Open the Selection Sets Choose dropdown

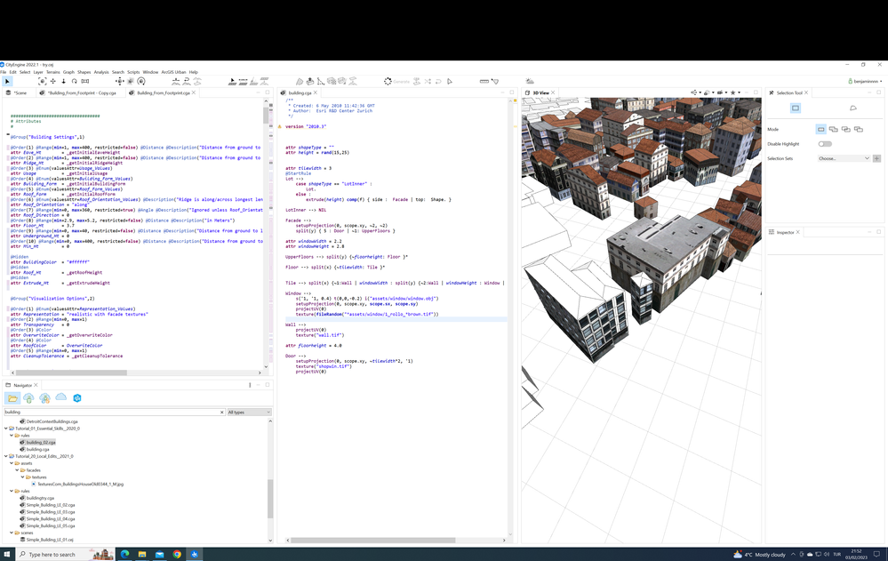844,158
